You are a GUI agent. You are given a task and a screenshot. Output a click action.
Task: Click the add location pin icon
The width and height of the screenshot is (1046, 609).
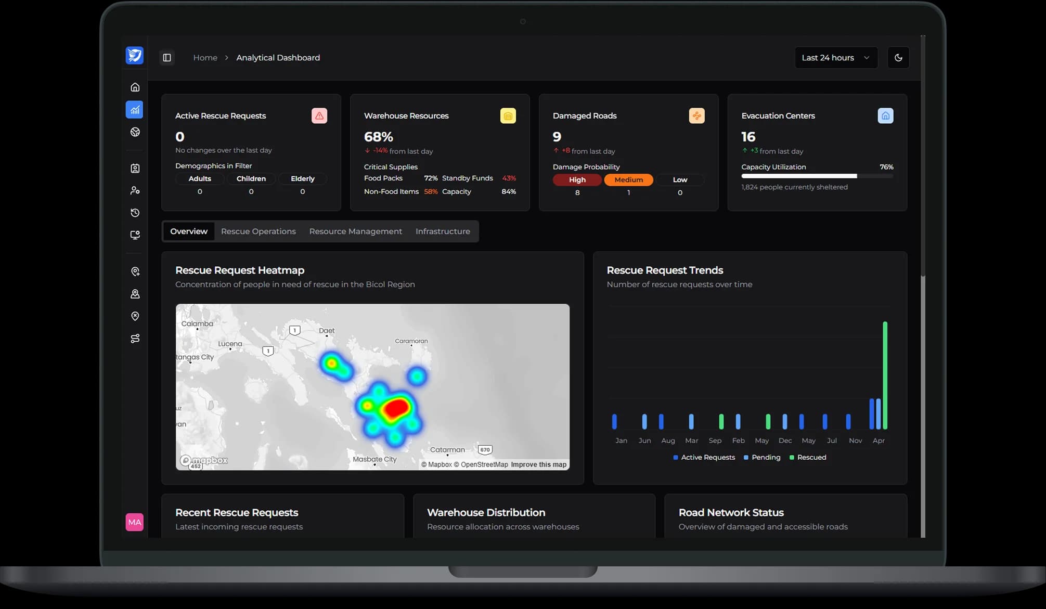pyautogui.click(x=135, y=271)
